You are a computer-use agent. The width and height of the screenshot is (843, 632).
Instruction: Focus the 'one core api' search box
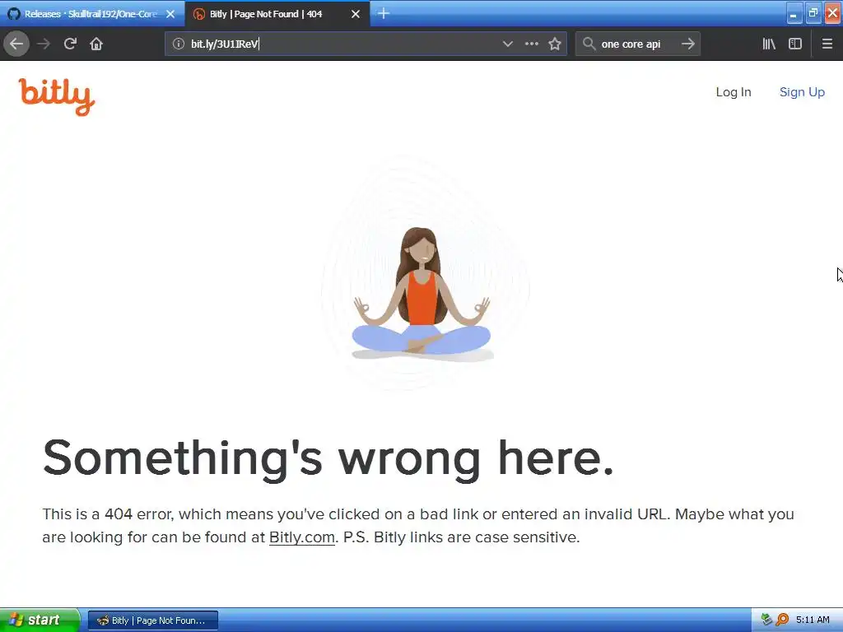click(638, 44)
